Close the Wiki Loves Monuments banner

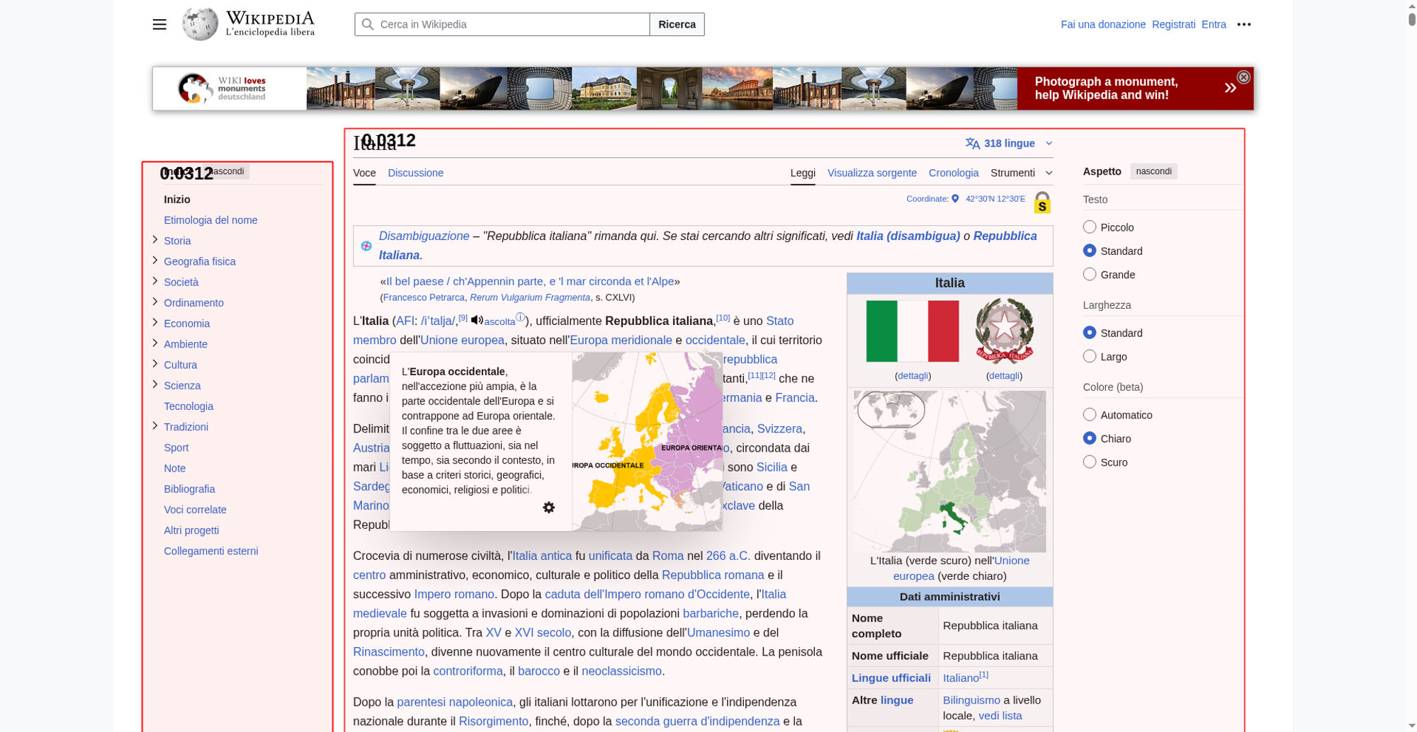[1243, 77]
